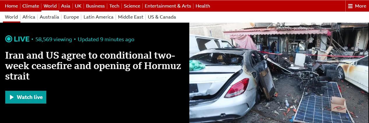
Task: Open the Home section
Action: click(11, 6)
